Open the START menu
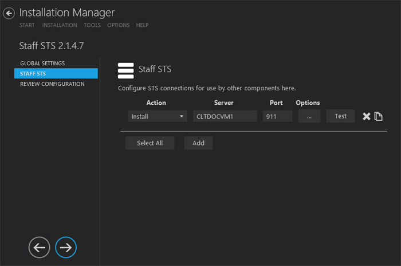The image size is (401, 266). [x=27, y=25]
